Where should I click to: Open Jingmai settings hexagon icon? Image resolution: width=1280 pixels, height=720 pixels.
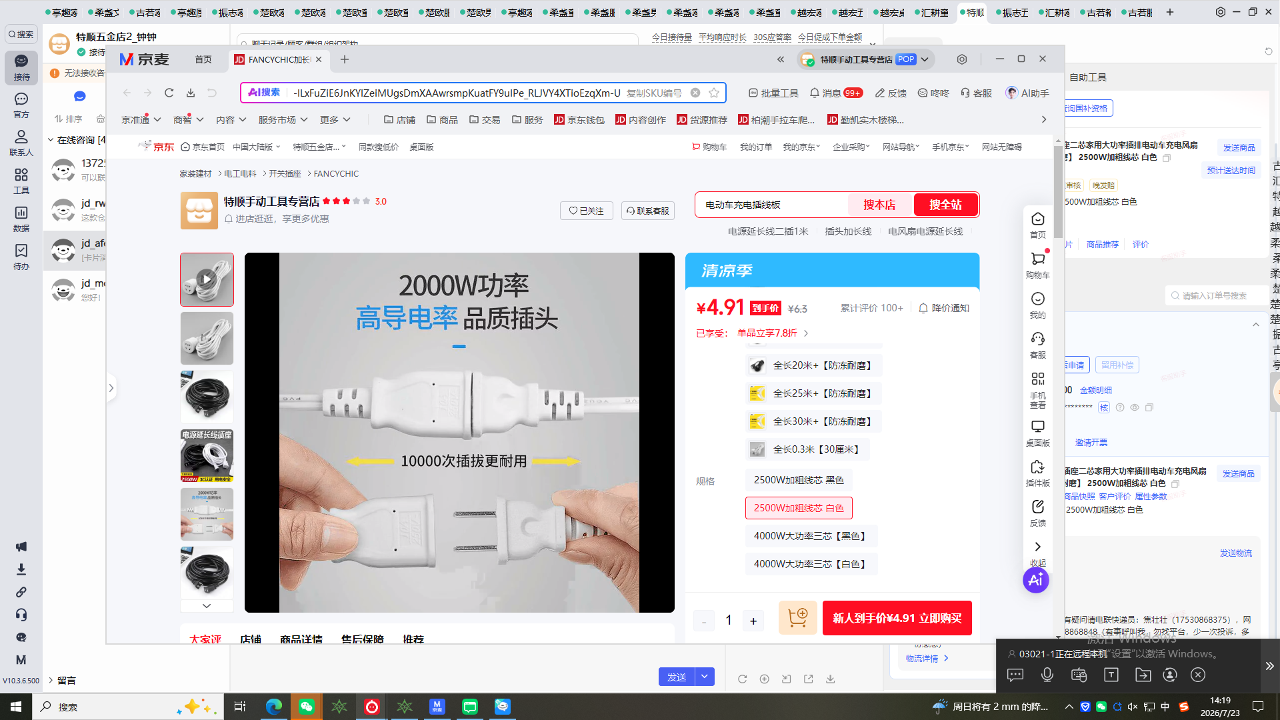(x=962, y=59)
